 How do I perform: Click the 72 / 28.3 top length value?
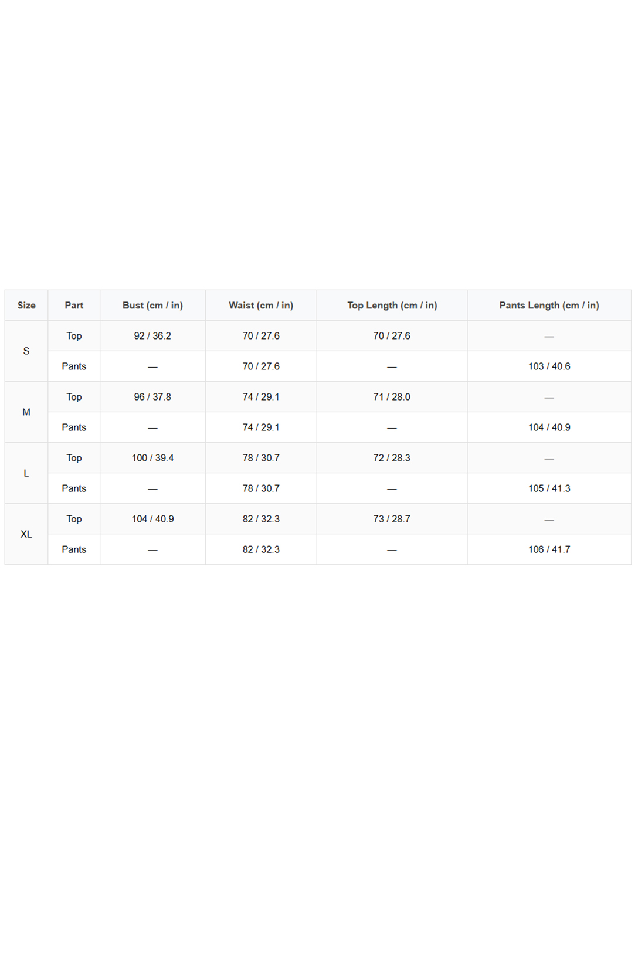pyautogui.click(x=392, y=458)
